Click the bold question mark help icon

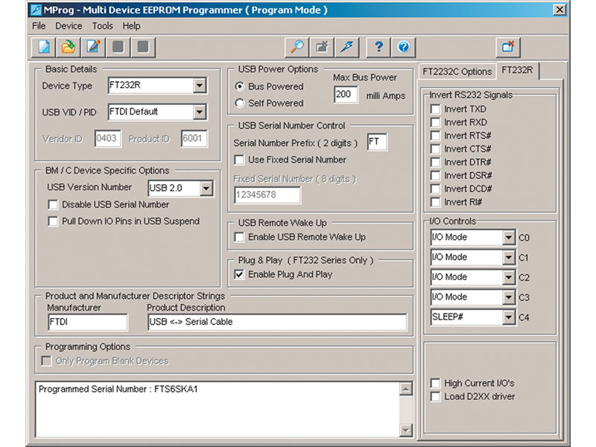378,47
